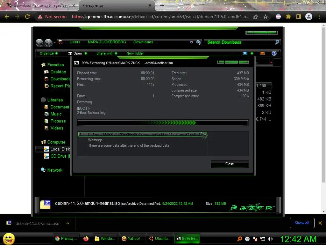Image resolution: width=326 pixels, height=245 pixels.
Task: Click the browser page vertical scrollbar
Action: pos(323,104)
